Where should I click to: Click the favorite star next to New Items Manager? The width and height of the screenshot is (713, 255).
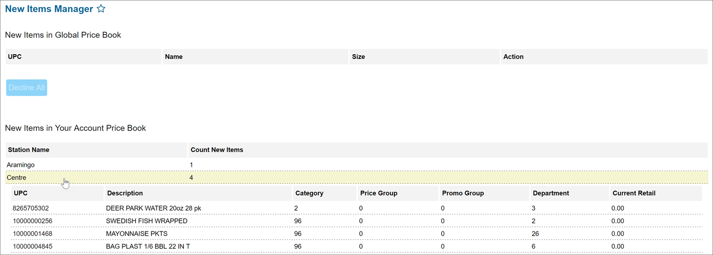pyautogui.click(x=101, y=8)
